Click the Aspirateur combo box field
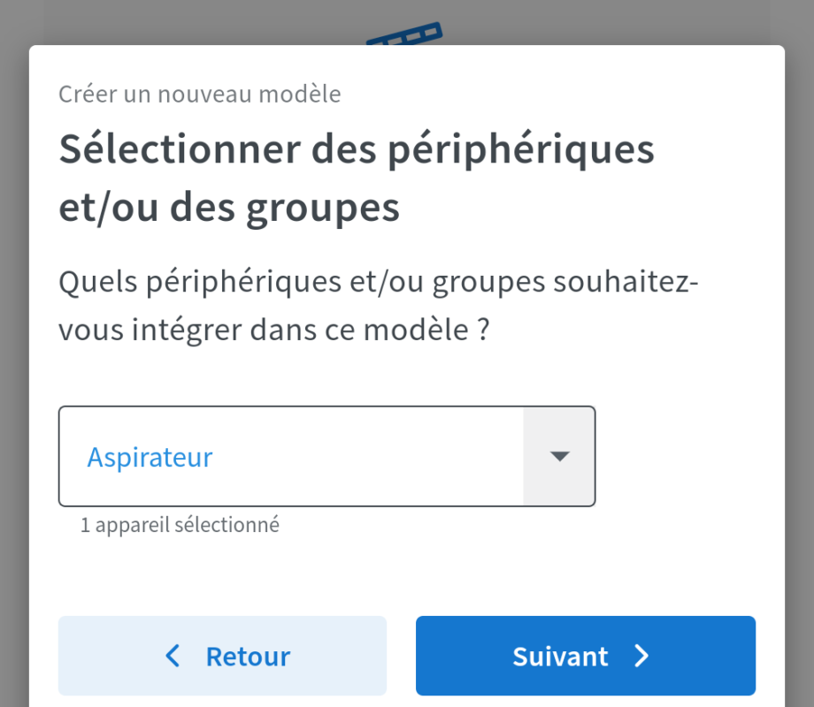Viewport: 814px width, 707px height. 292,456
